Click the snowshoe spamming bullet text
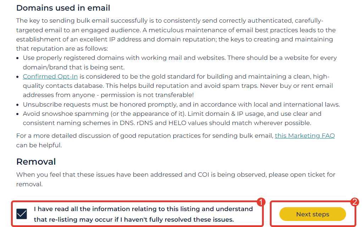Screen dimensions: 362x227 172,118
